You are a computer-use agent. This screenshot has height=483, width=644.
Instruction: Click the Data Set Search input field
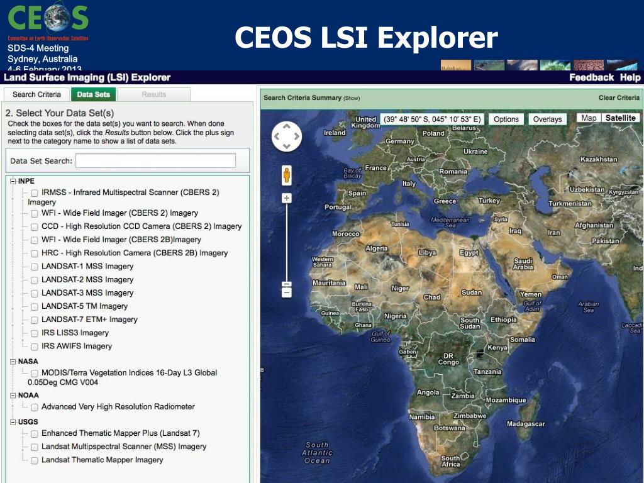156,160
